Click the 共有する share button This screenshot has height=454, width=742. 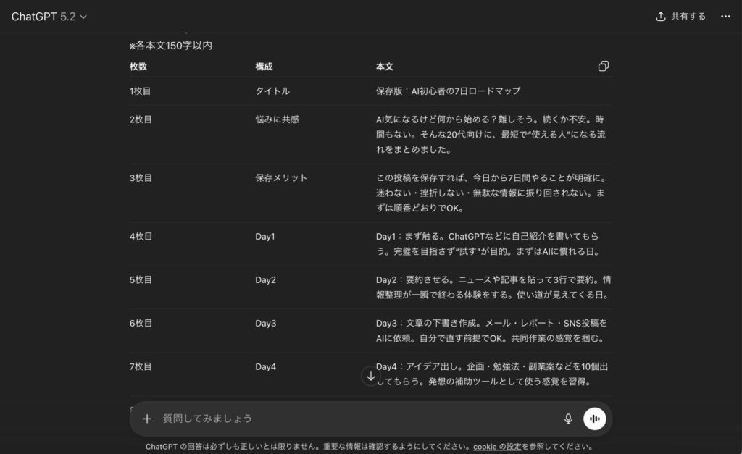click(680, 17)
